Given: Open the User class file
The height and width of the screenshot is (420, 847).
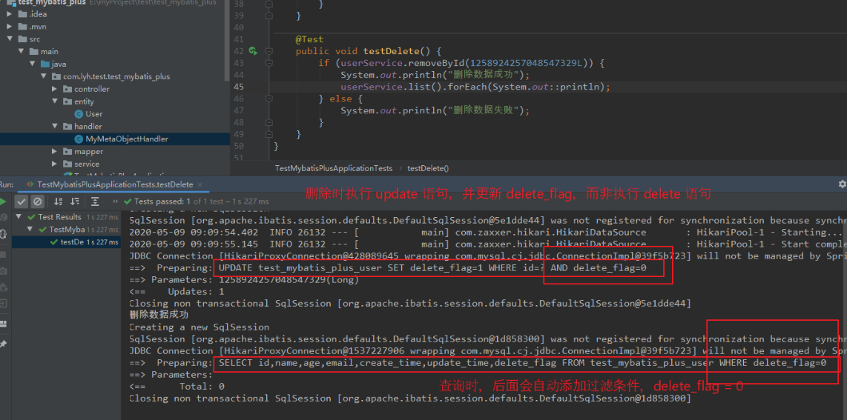Looking at the screenshot, I should [94, 114].
